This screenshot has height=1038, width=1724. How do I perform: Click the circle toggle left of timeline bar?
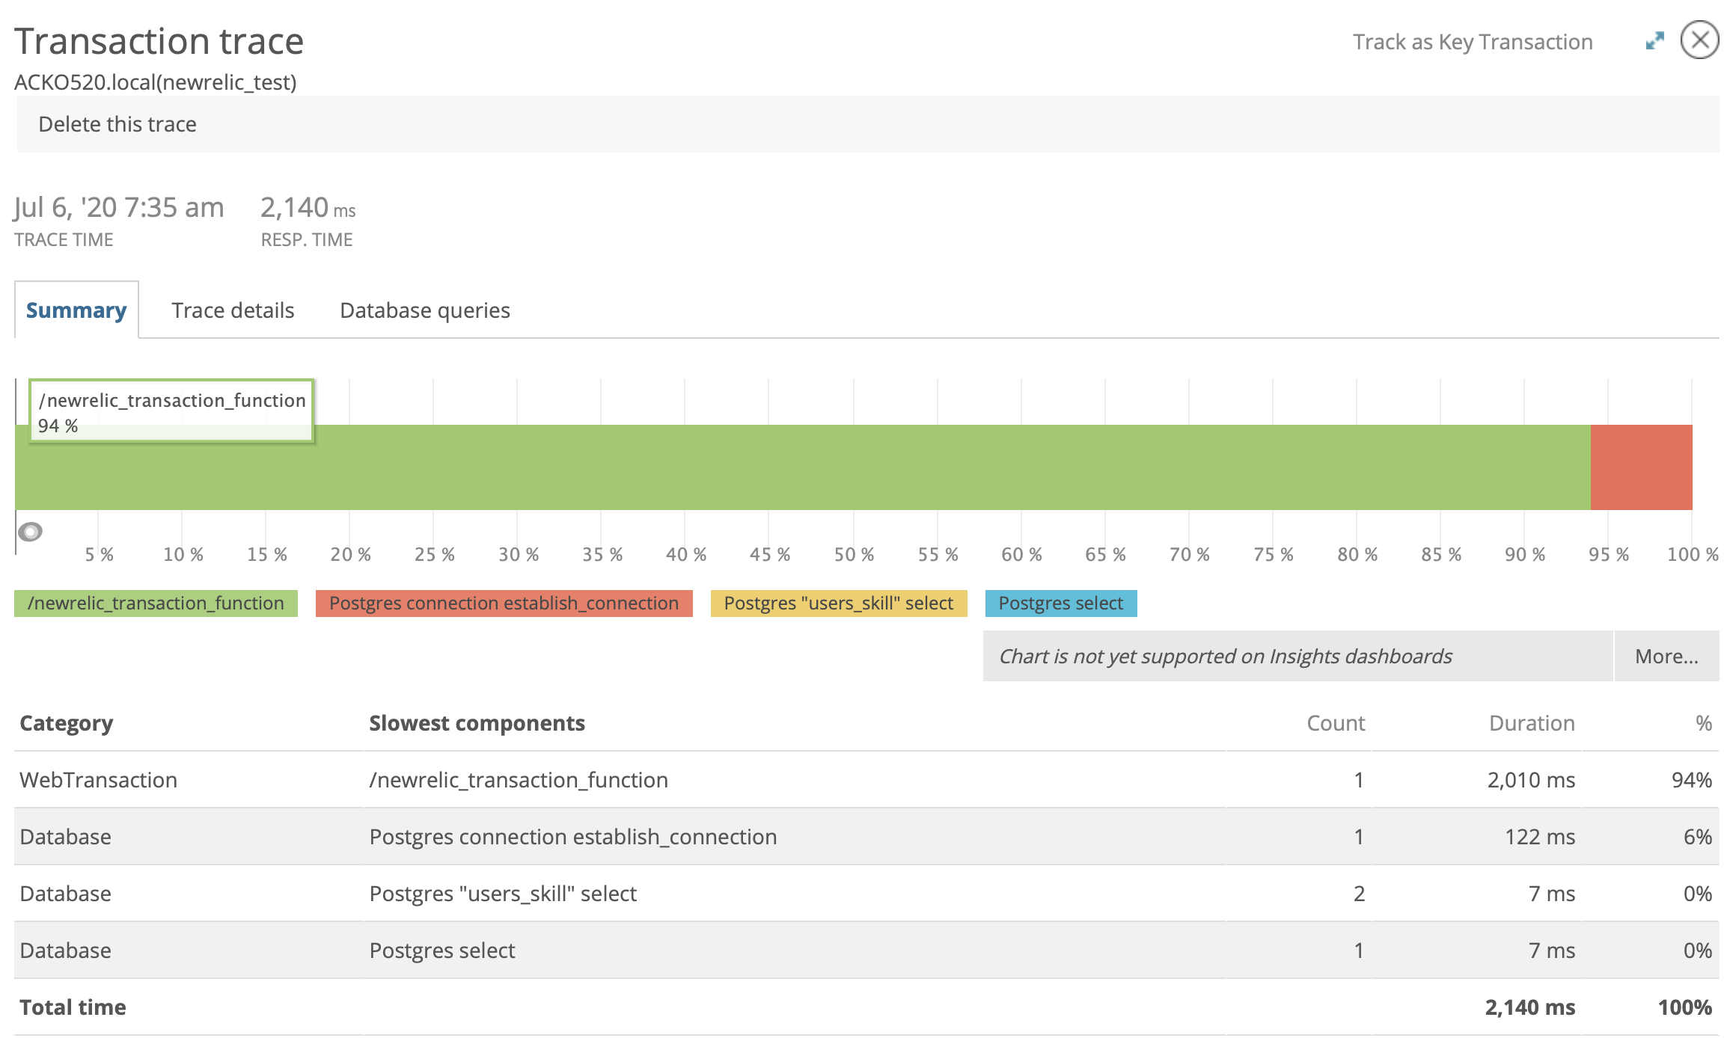pyautogui.click(x=29, y=532)
